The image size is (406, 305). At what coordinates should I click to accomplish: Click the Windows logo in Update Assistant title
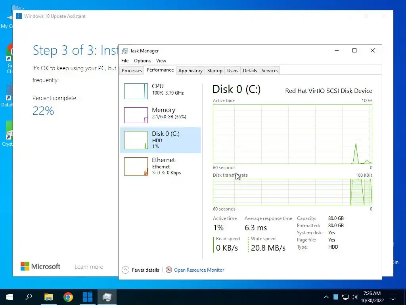pyautogui.click(x=19, y=16)
